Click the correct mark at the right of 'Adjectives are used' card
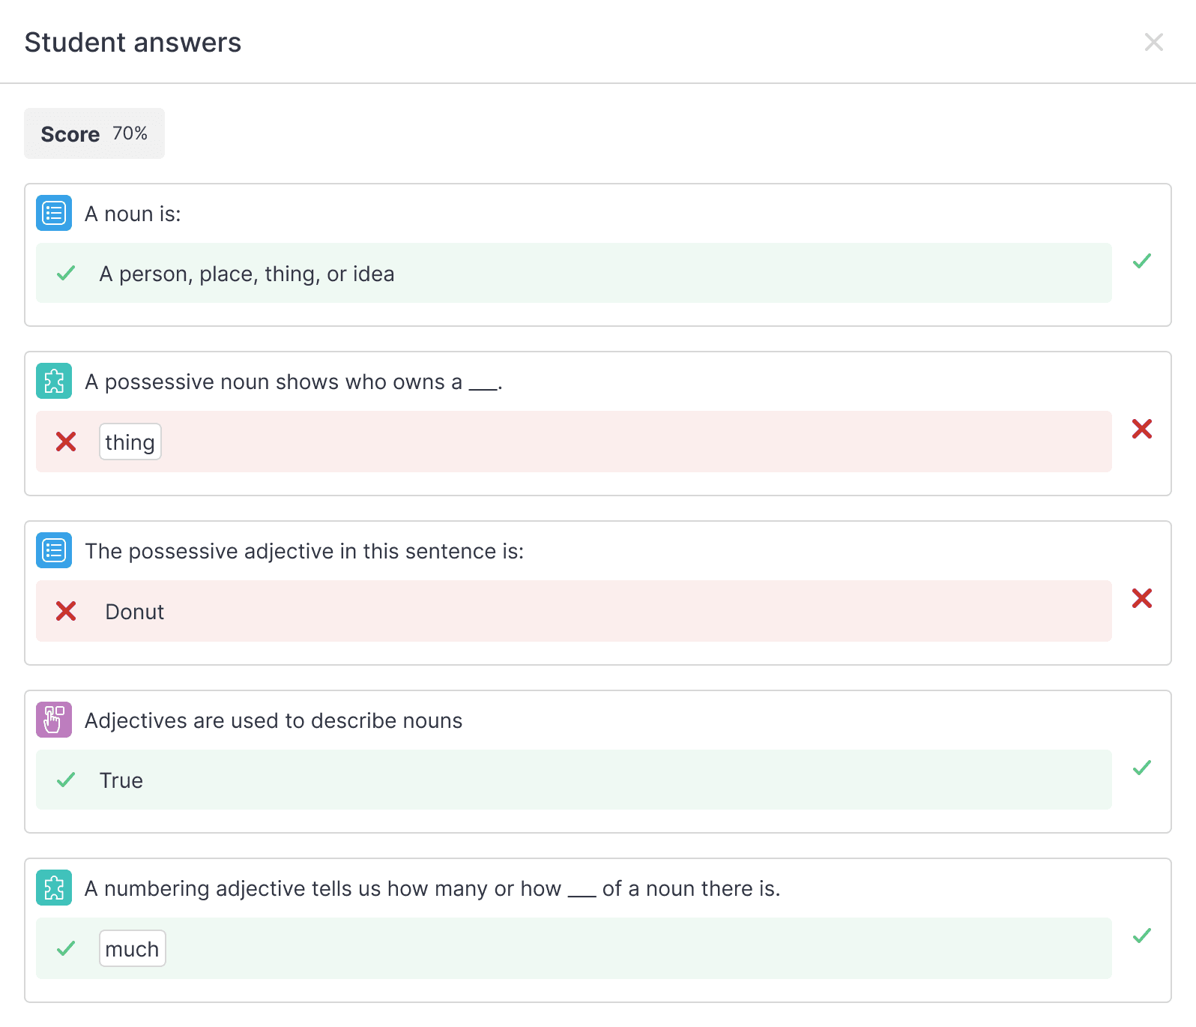The height and width of the screenshot is (1027, 1196). click(x=1142, y=767)
